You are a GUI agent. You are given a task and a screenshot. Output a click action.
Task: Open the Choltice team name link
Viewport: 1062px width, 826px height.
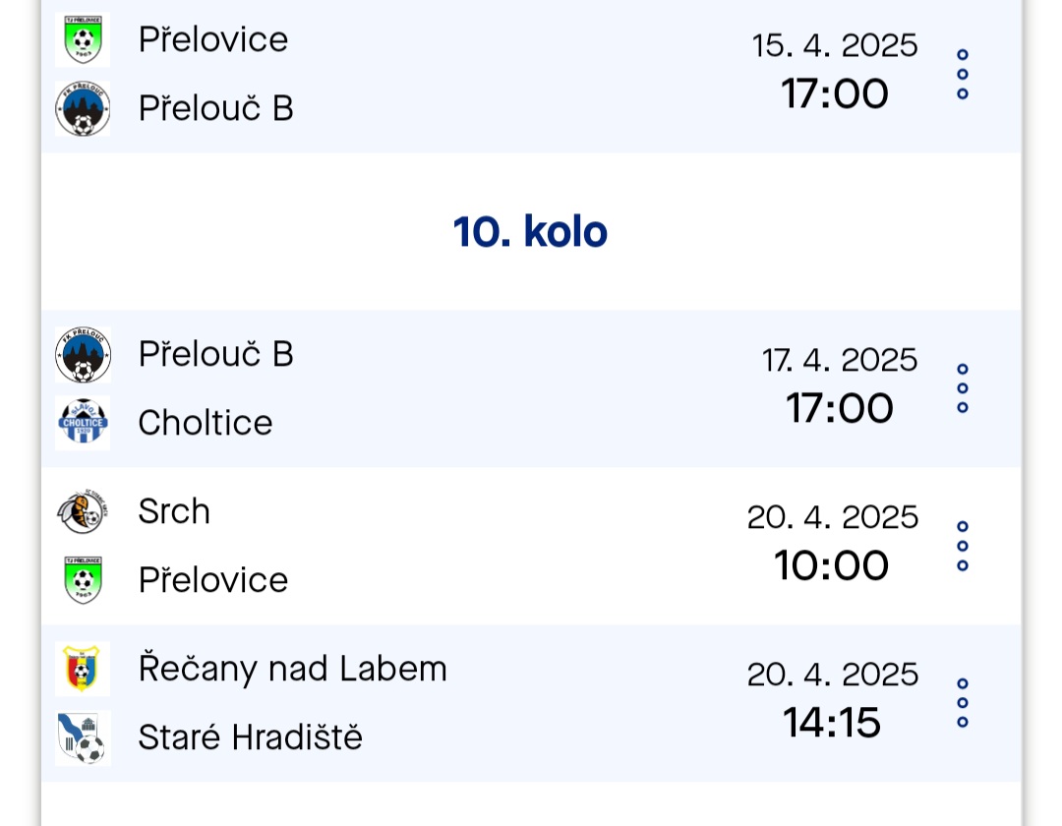point(205,423)
